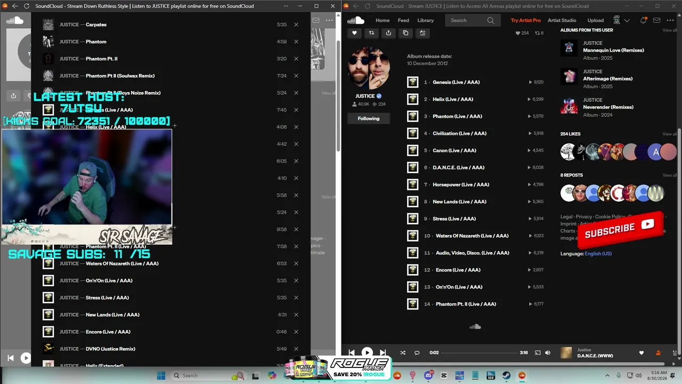Add playlist to Next Up queue icon
Image resolution: width=682 pixels, height=384 pixels.
[x=423, y=33]
